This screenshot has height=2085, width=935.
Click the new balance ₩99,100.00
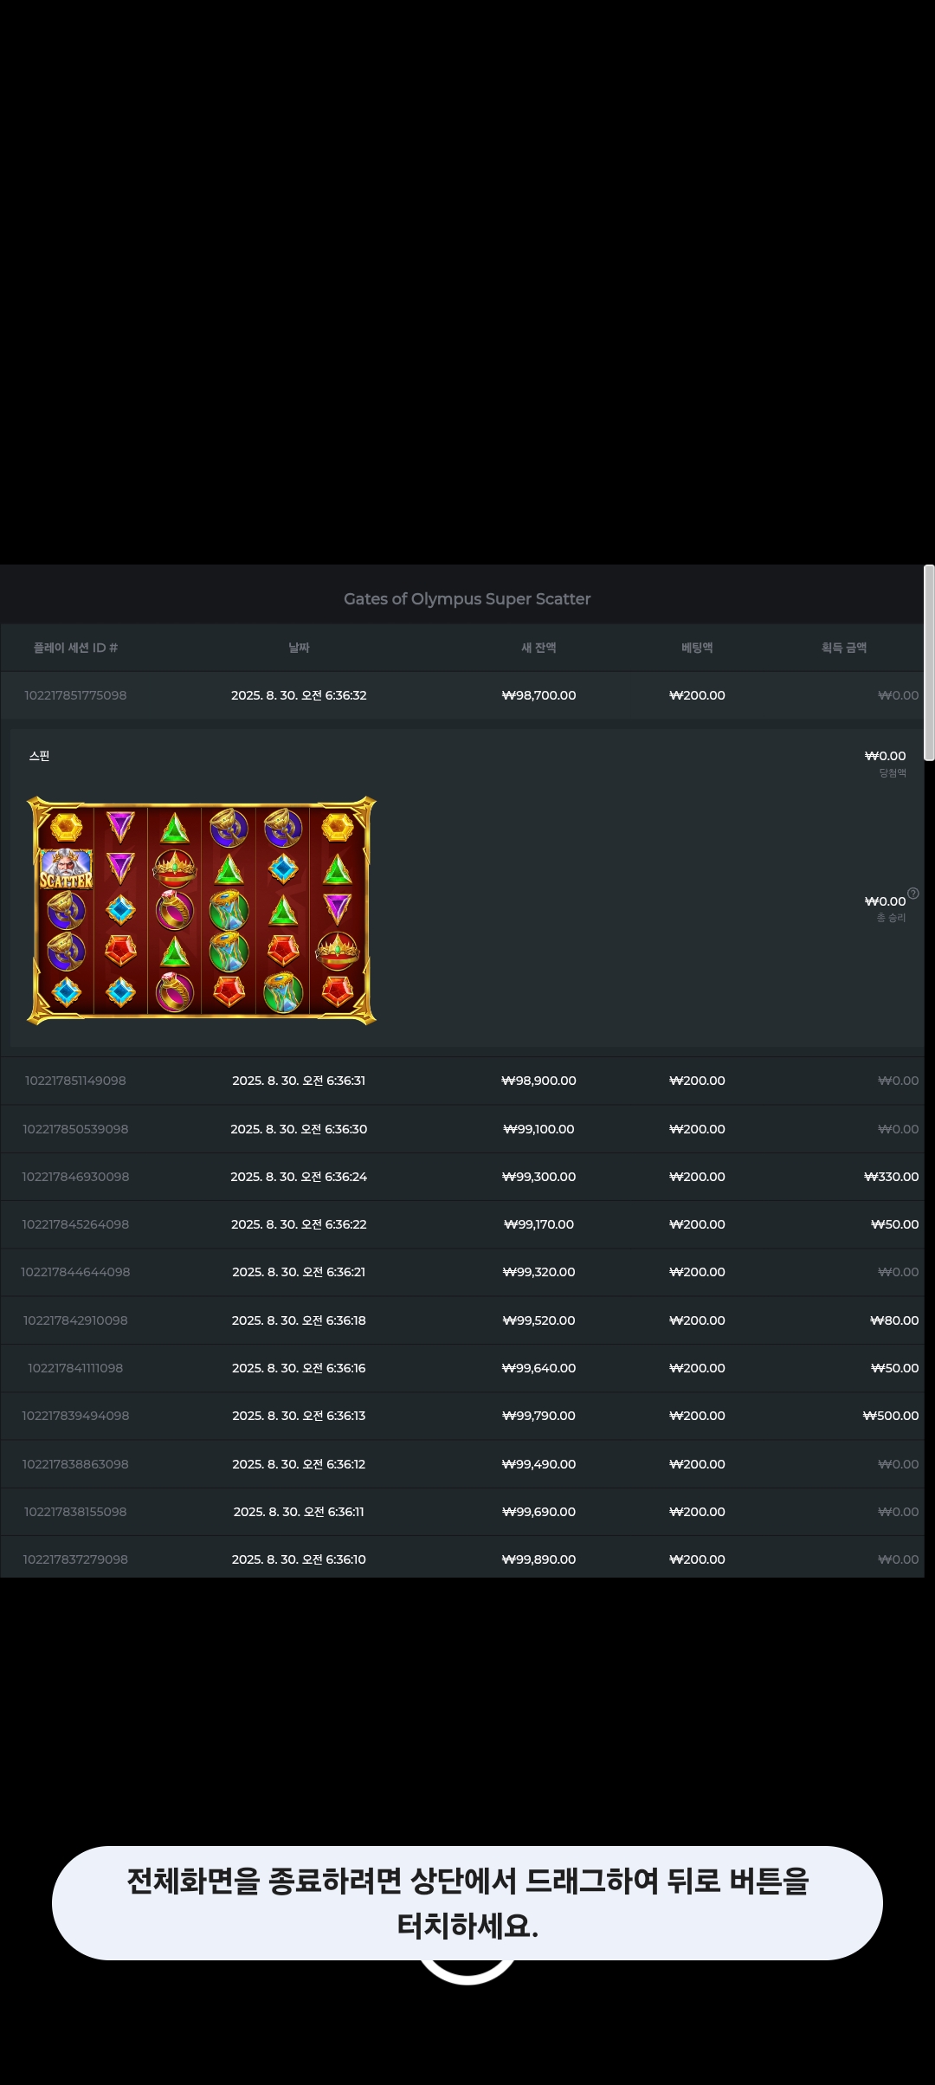(538, 1129)
